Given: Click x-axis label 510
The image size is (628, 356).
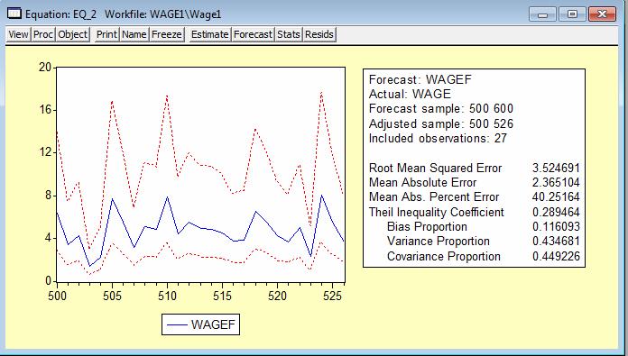Looking at the screenshot, I should coord(167,297).
